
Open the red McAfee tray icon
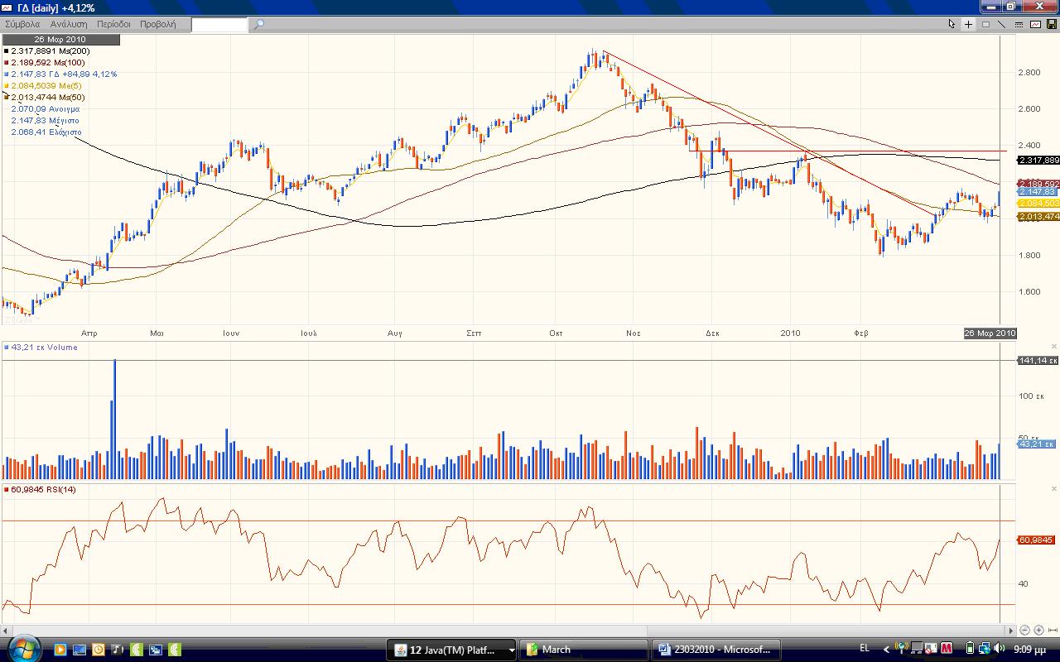point(947,649)
